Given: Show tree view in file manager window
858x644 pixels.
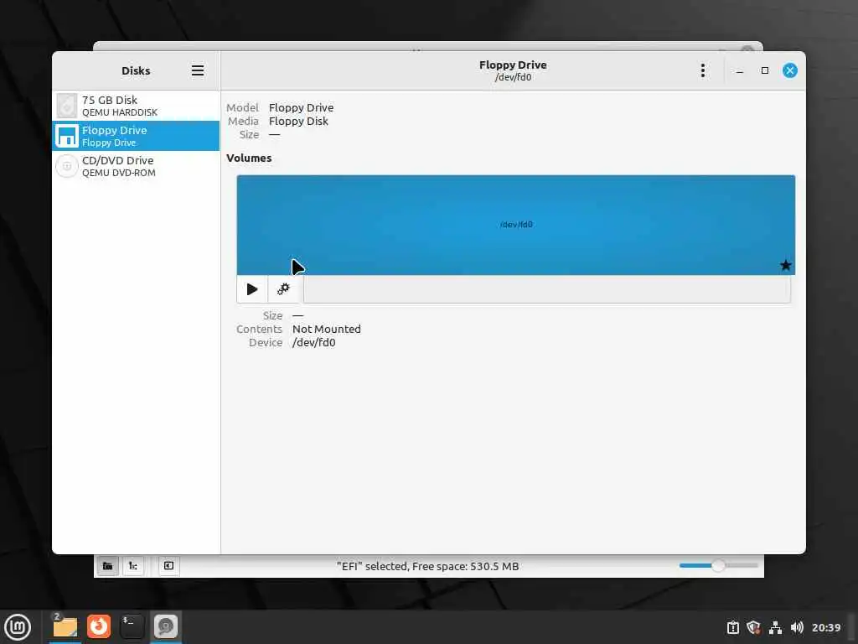Looking at the screenshot, I should click(133, 566).
